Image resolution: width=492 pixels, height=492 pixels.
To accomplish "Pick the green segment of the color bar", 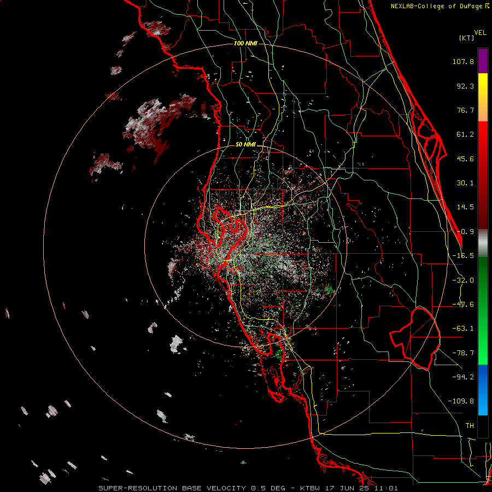I will [483, 311].
